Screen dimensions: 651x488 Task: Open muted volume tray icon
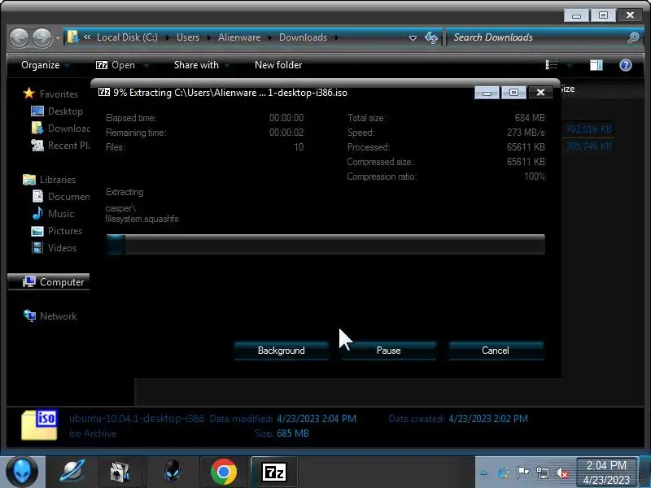562,473
